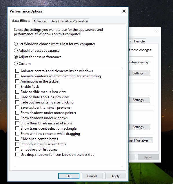The height and width of the screenshot is (184, 173).
Task: Open virtual memory Settings in background window
Action: click(139, 73)
